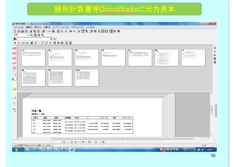Toggle underline in bottom formatting toolbar
The width and height of the screenshot is (234, 167).
pyautogui.click(x=72, y=142)
